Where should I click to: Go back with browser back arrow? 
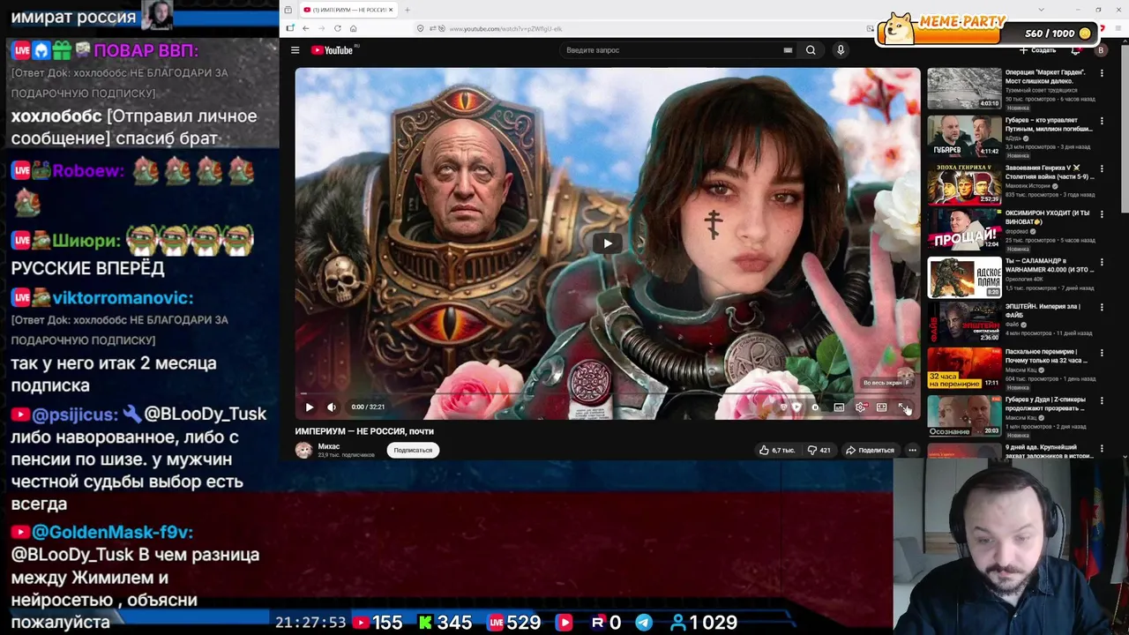(305, 28)
